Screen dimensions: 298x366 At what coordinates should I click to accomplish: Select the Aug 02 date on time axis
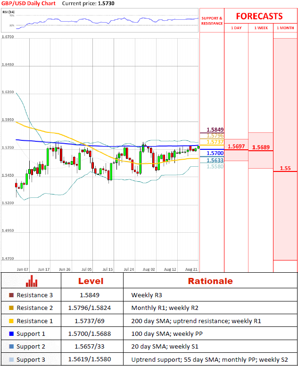click(x=149, y=269)
